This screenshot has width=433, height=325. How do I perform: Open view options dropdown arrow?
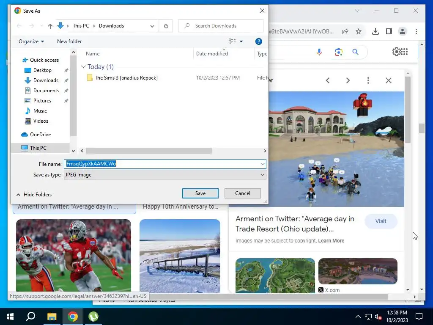(241, 41)
